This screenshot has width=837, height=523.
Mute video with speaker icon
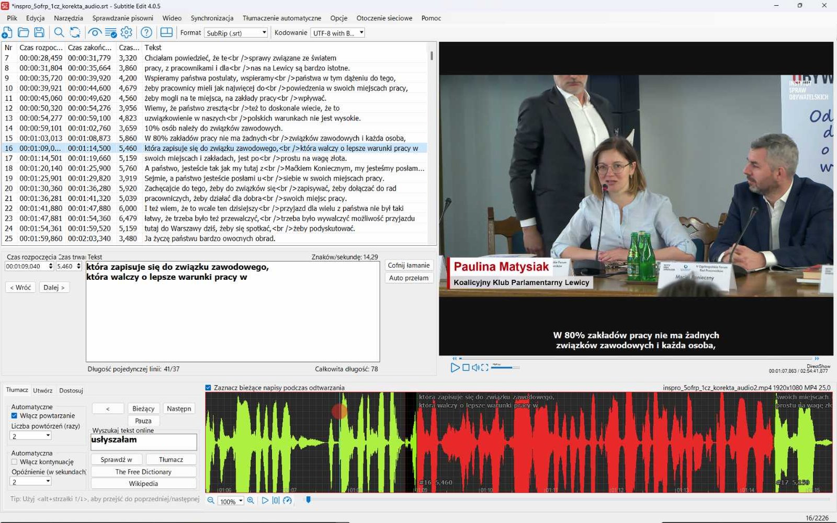(476, 368)
